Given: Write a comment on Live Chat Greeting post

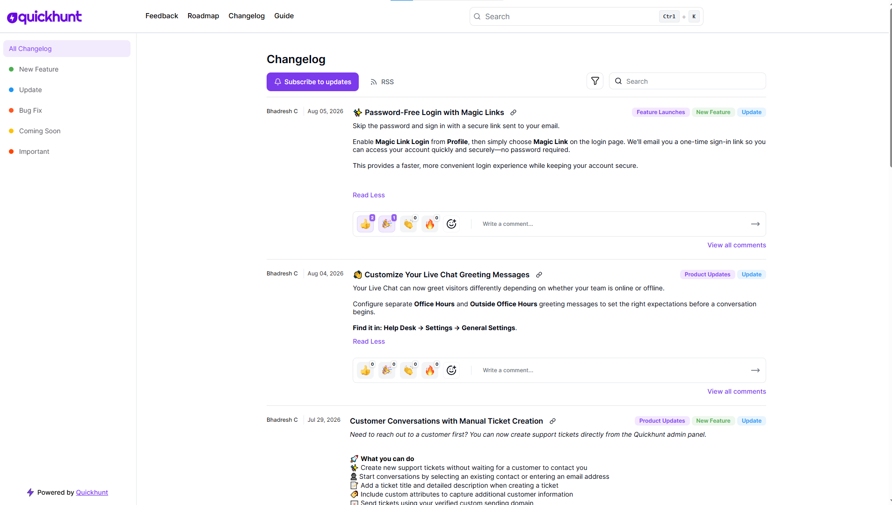Looking at the screenshot, I should (613, 370).
